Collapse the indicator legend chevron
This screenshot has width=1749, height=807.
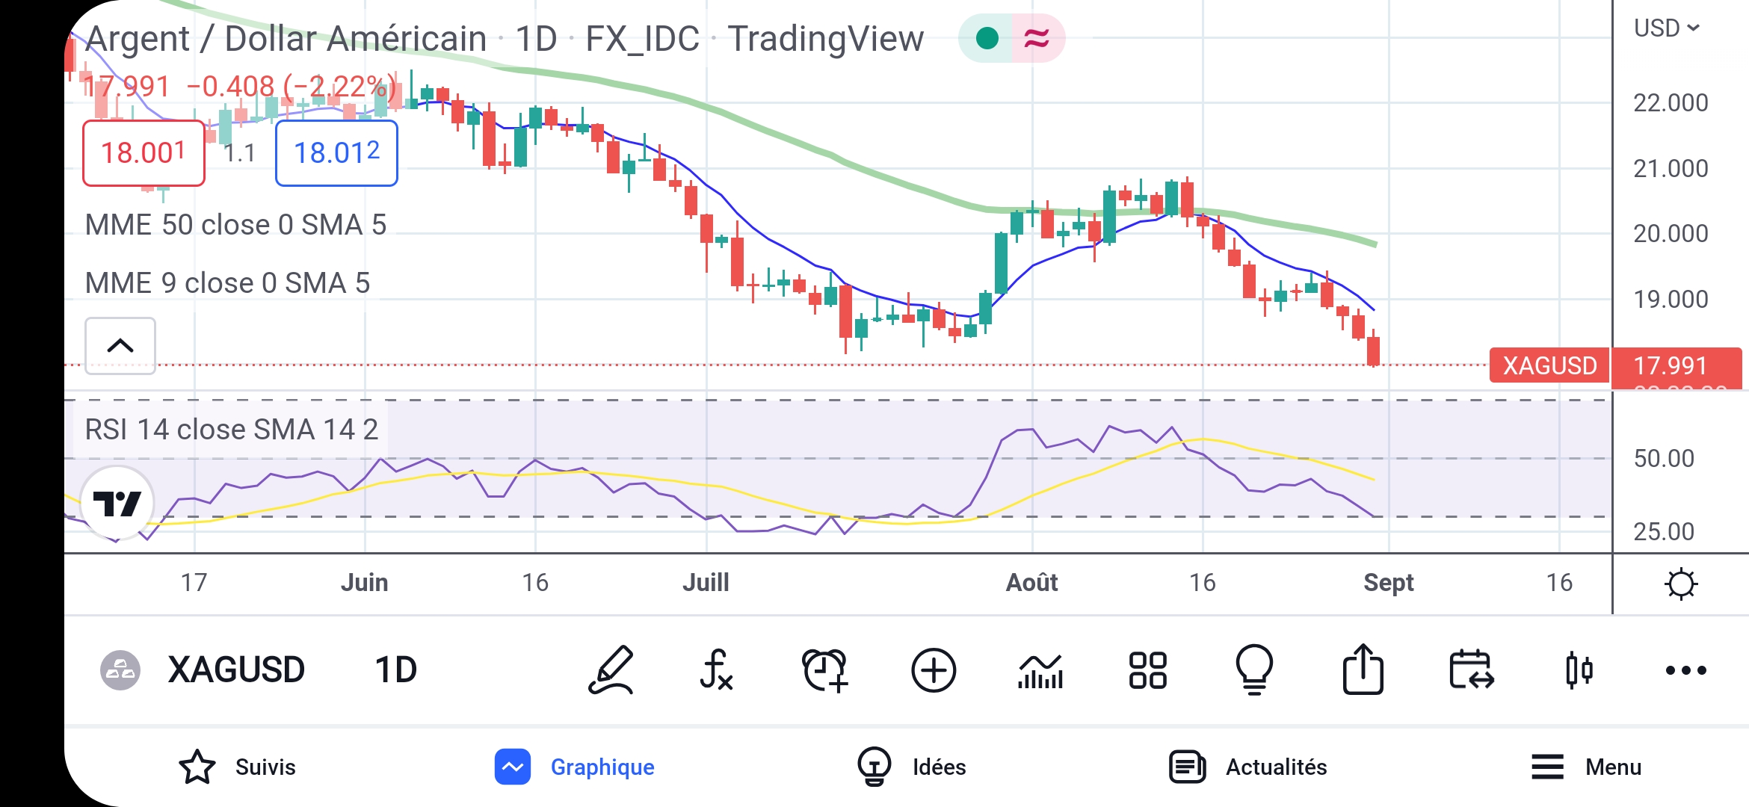click(x=120, y=345)
